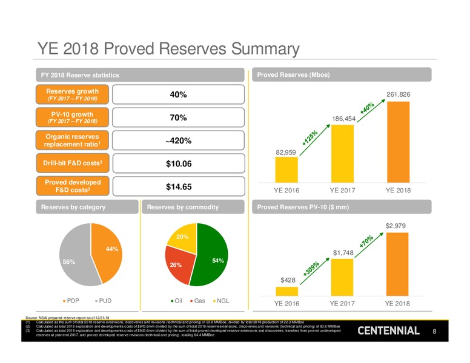Image resolution: width=470 pixels, height=363 pixels.
Task: Select the +125% growth annotation
Action: click(x=310, y=138)
